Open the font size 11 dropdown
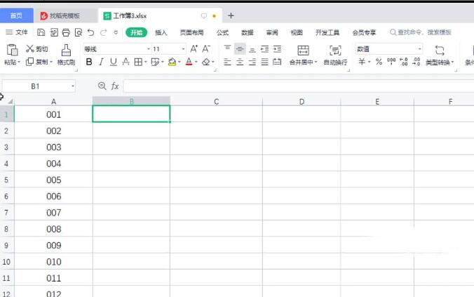 tap(183, 48)
